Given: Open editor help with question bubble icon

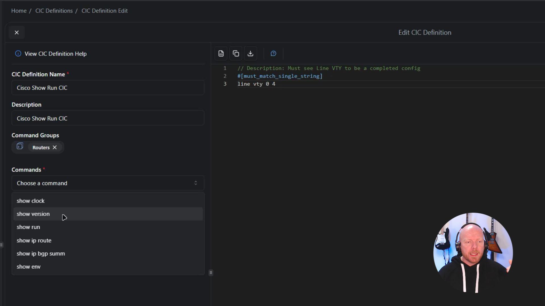Looking at the screenshot, I should point(273,54).
